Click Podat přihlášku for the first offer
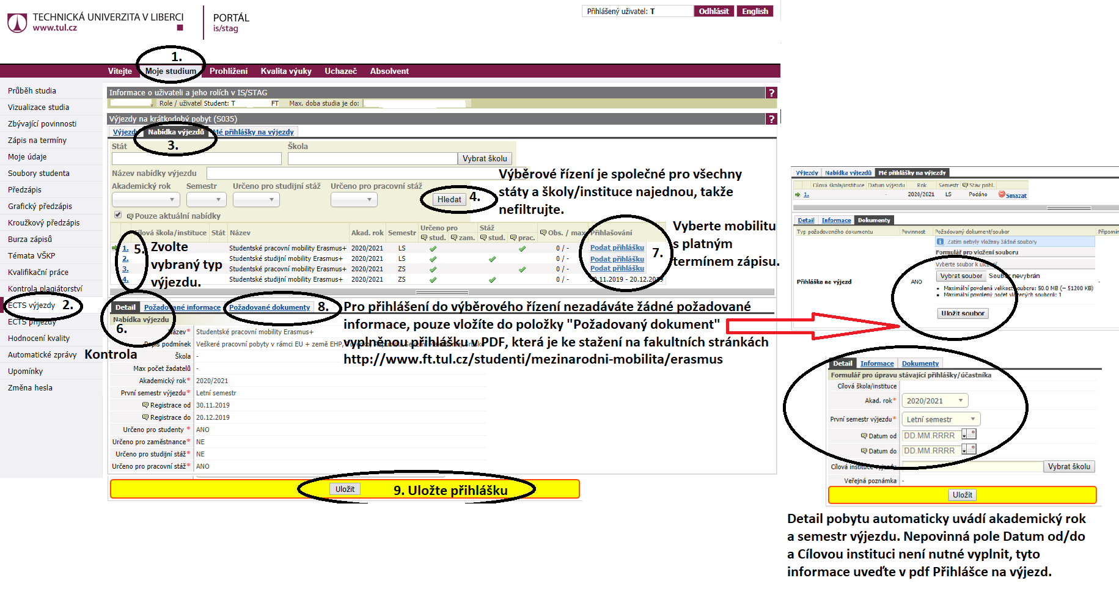Image resolution: width=1119 pixels, height=597 pixels. click(x=617, y=247)
